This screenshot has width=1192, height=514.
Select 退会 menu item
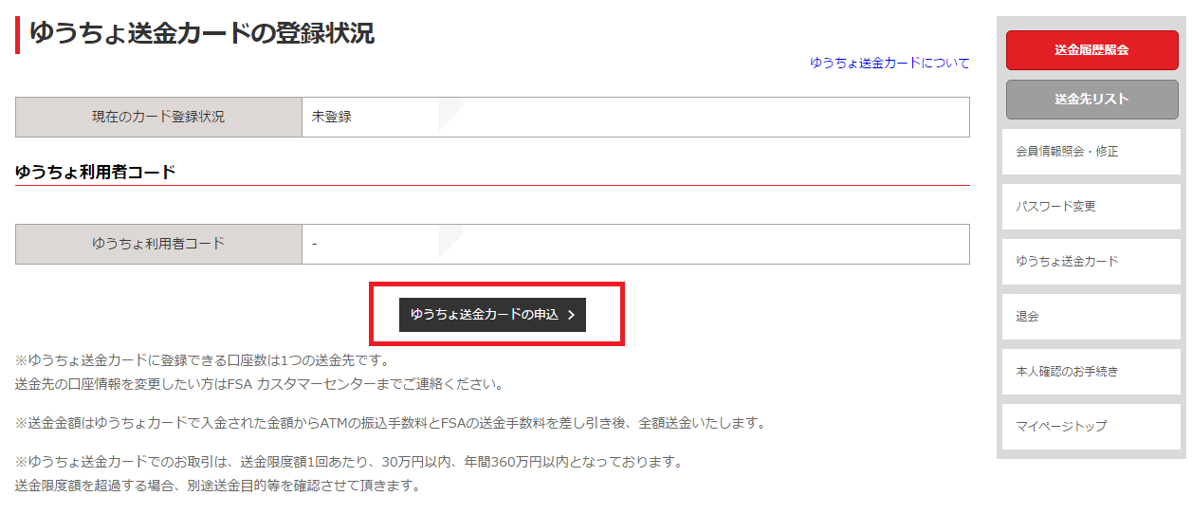1091,316
